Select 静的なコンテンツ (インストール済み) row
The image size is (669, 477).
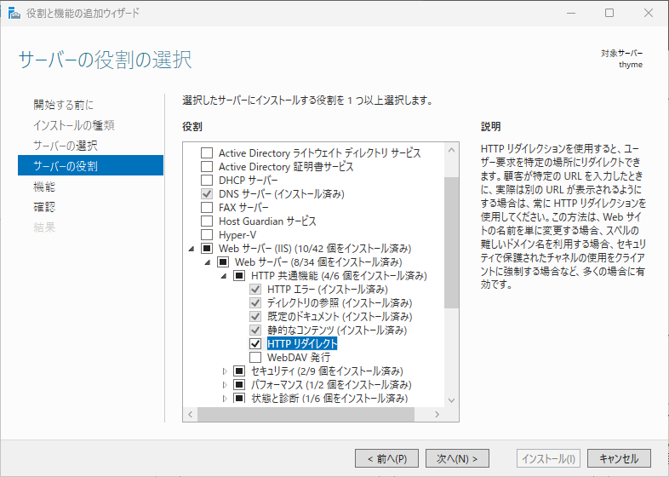pyautogui.click(x=337, y=330)
